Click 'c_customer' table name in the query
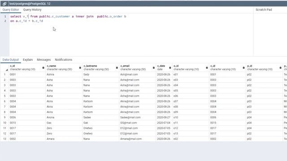Image resolution: width=287 pixels, height=161 pixels. (61, 17)
